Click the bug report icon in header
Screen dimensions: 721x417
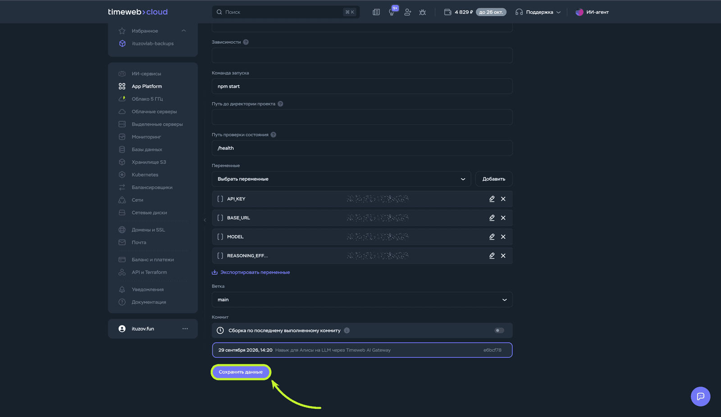[423, 12]
